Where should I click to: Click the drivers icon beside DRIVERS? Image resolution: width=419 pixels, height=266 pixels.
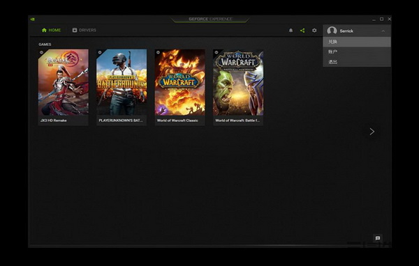[75, 30]
